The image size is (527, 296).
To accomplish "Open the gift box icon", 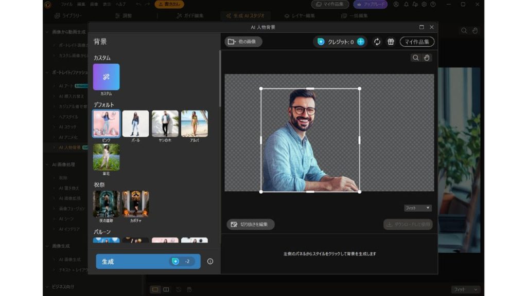I will pos(391,42).
